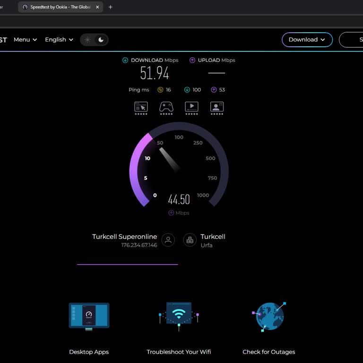Click the Turkcell Superonline provider name
This screenshot has width=363, height=363.
click(x=125, y=236)
